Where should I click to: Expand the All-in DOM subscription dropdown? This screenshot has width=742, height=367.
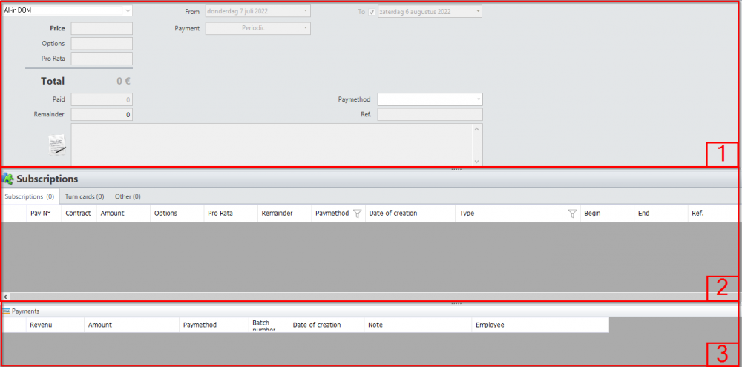pos(128,11)
